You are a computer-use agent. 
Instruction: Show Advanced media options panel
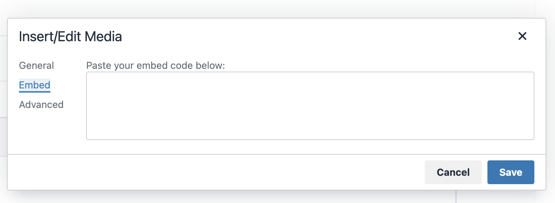(41, 104)
